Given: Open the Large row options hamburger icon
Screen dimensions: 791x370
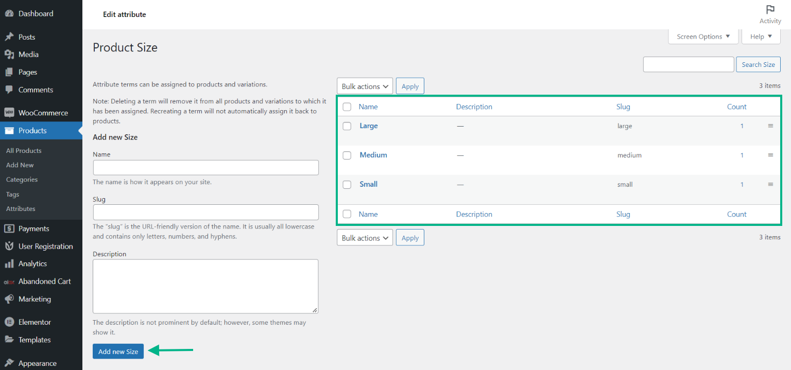Looking at the screenshot, I should pyautogui.click(x=770, y=126).
